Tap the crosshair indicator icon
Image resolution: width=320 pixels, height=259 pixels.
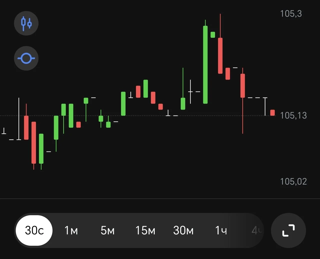pyautogui.click(x=26, y=59)
